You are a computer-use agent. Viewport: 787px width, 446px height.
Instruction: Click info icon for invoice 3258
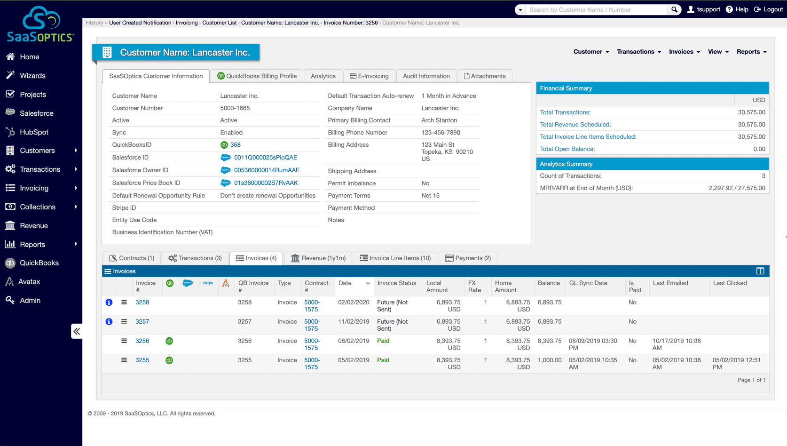[x=109, y=303]
